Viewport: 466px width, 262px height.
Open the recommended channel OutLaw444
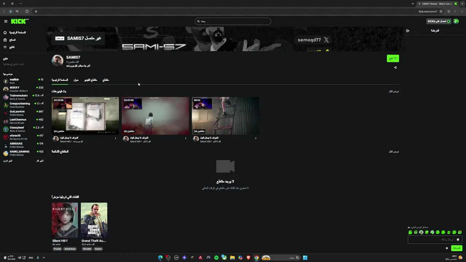coord(23,113)
